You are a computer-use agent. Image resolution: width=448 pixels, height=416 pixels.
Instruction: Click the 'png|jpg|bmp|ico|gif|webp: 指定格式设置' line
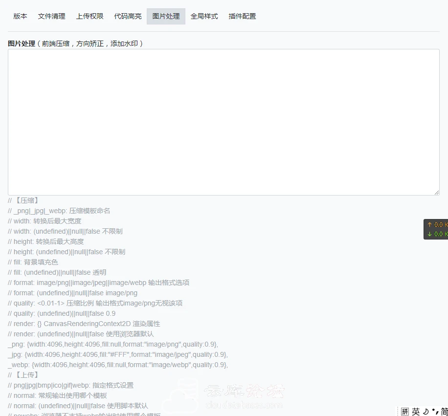coord(70,385)
